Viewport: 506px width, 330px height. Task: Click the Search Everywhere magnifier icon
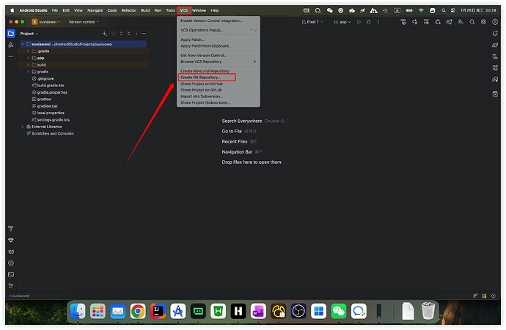(472, 23)
